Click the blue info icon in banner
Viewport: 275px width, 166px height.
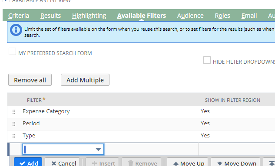pyautogui.click(x=16, y=30)
